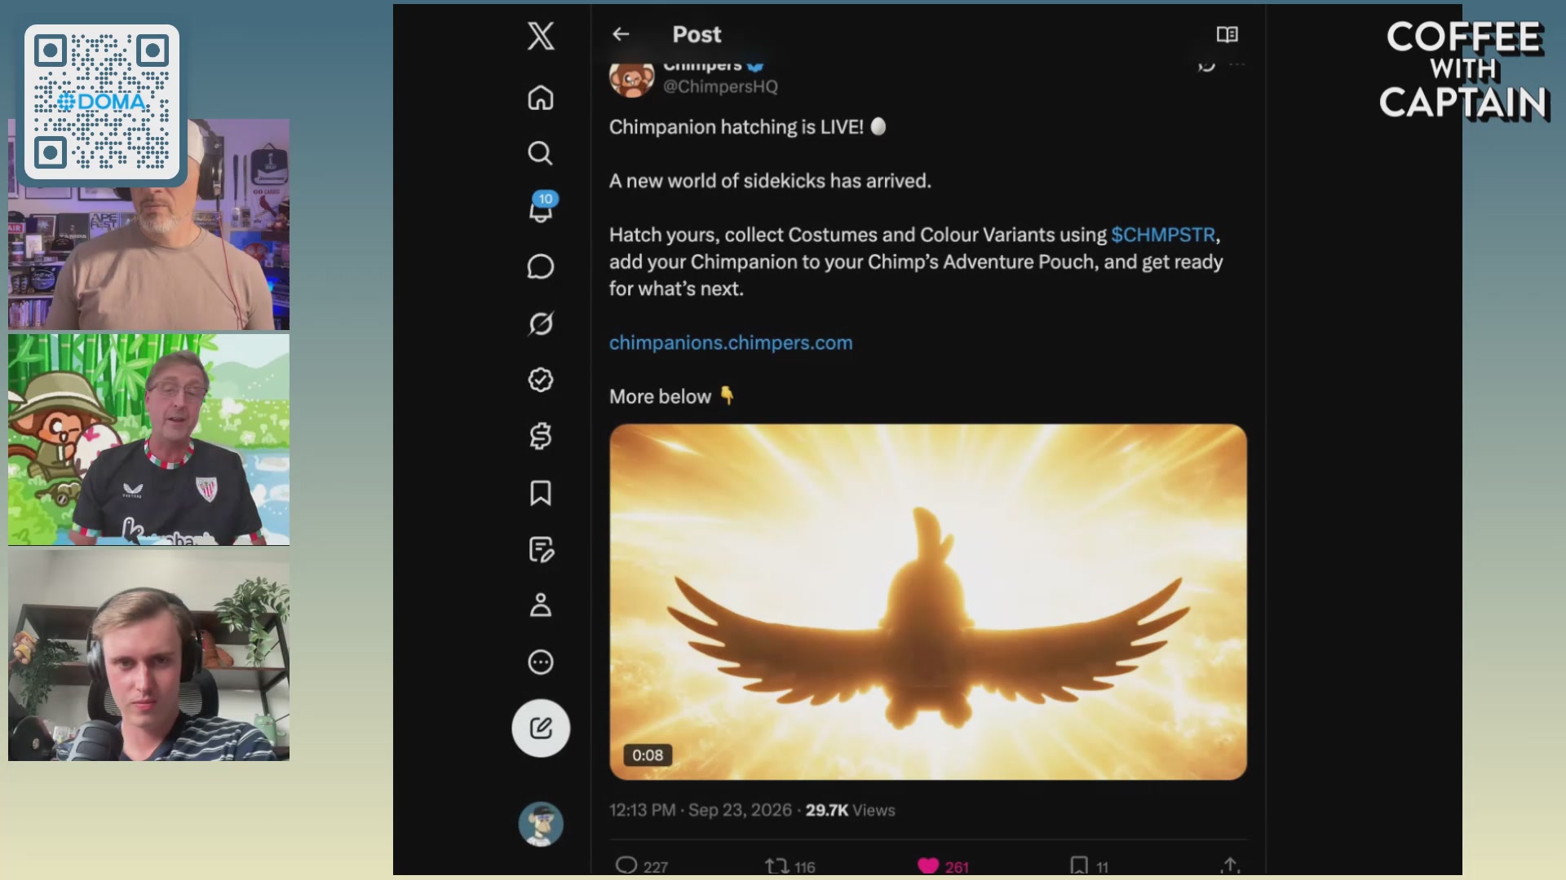The height and width of the screenshot is (880, 1566).
Task: Open the Explore search icon
Action: pos(541,153)
